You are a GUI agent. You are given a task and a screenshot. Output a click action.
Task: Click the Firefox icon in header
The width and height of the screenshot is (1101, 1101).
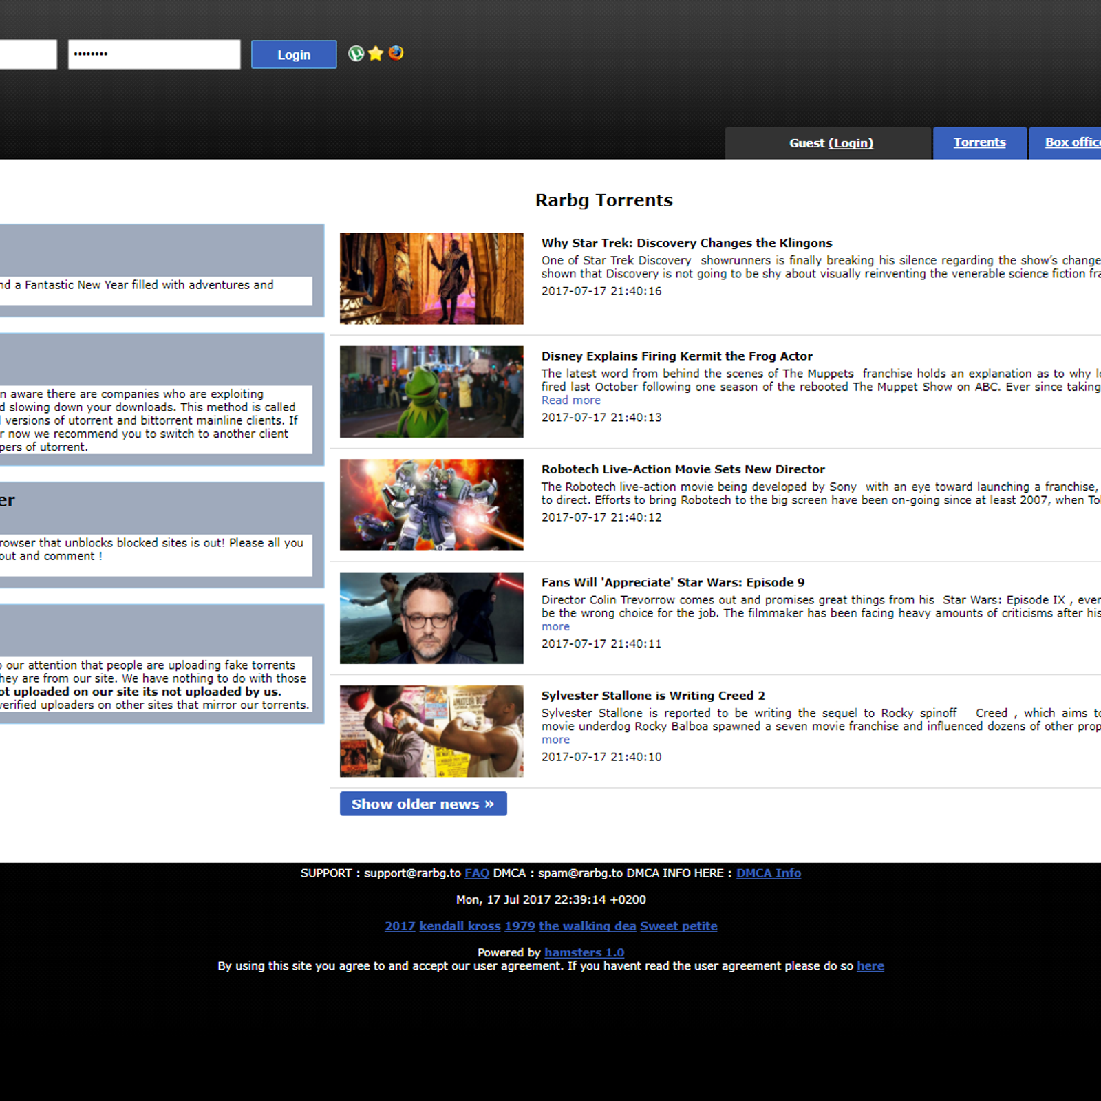point(396,53)
